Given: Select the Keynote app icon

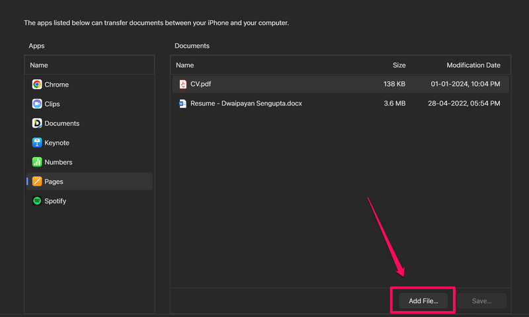Looking at the screenshot, I should click(37, 143).
